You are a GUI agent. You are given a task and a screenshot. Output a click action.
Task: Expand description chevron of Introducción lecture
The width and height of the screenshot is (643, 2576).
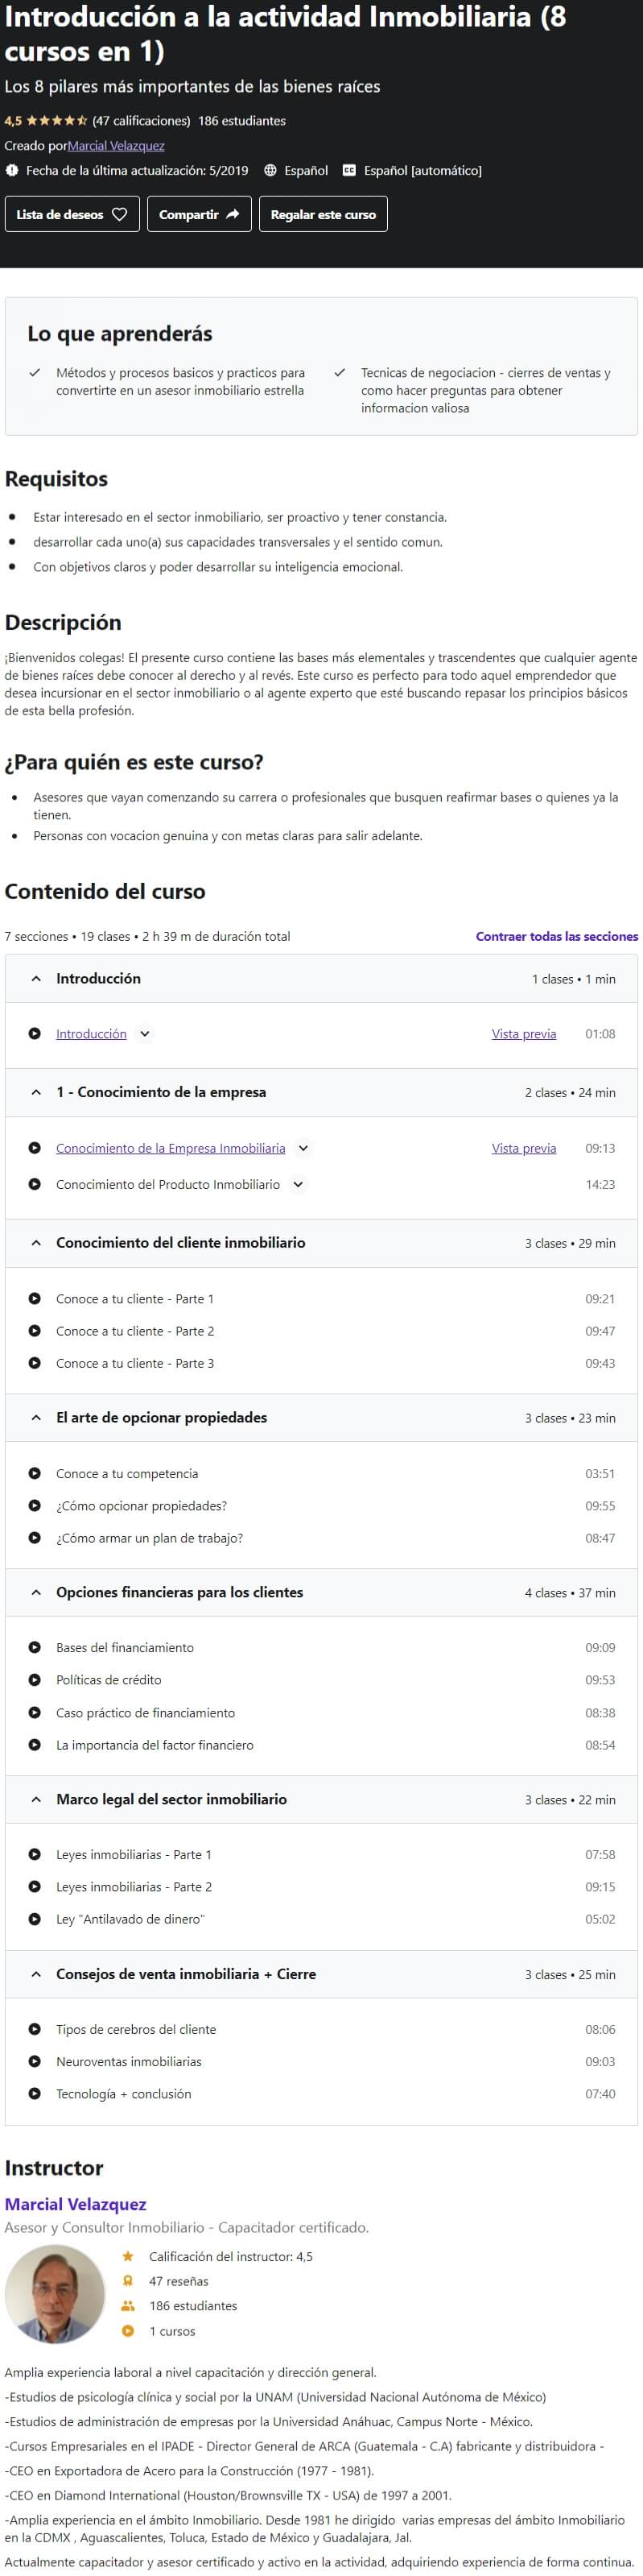tap(145, 1034)
